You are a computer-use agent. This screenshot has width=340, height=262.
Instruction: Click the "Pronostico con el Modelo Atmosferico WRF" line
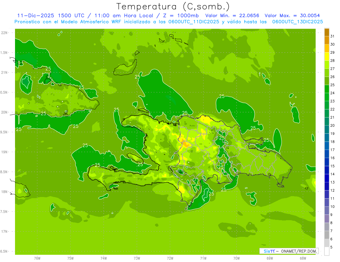[x=68, y=22]
